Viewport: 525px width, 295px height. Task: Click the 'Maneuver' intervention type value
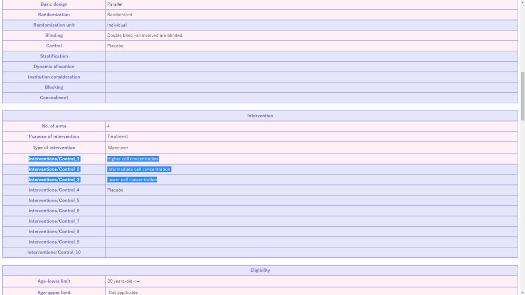118,148
